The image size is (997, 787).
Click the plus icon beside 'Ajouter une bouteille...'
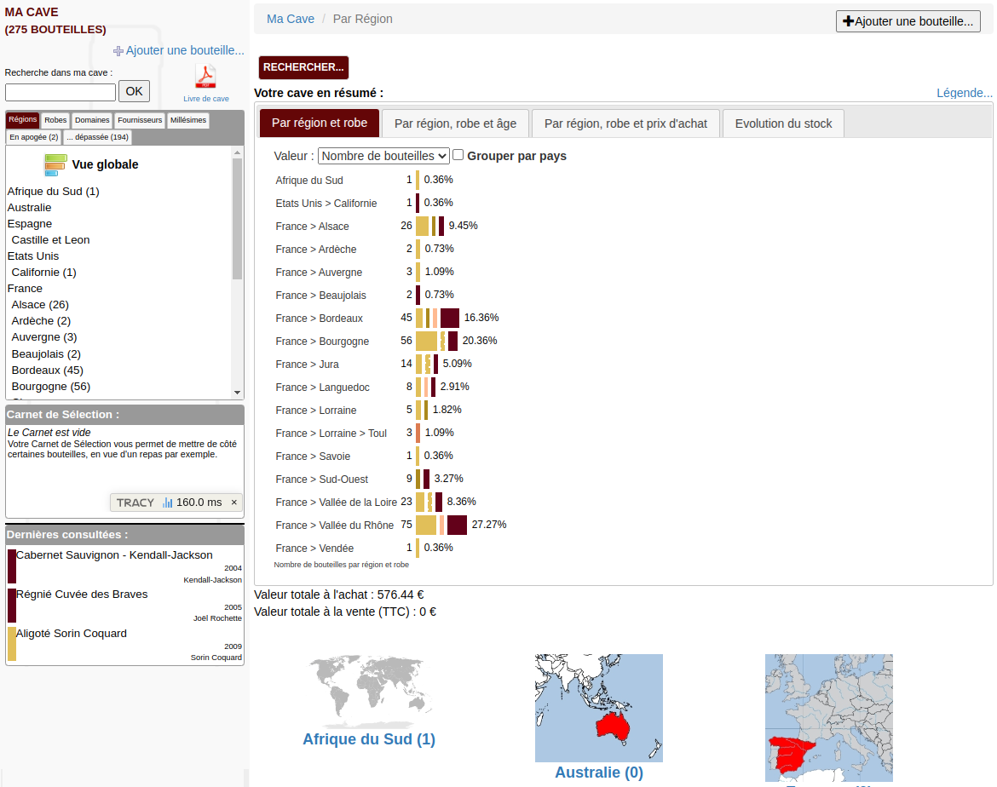118,50
